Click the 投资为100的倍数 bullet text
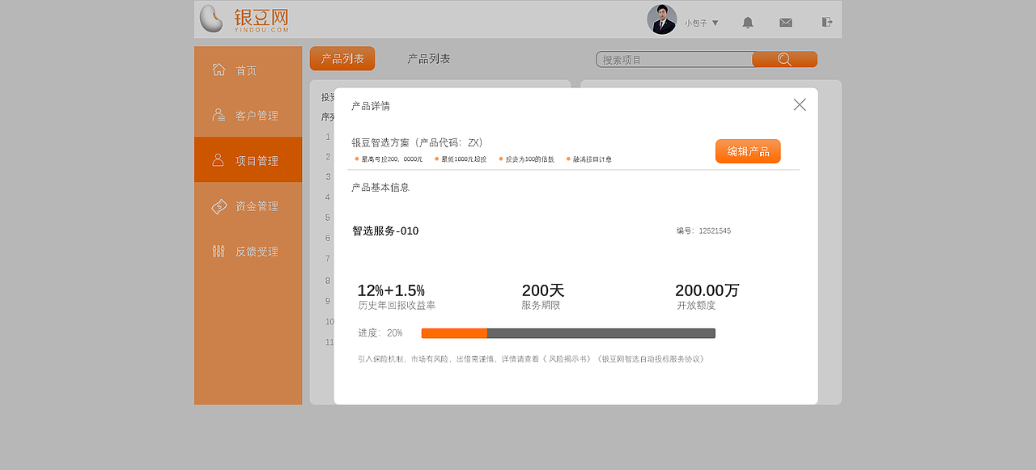The image size is (1036, 470). pos(530,159)
